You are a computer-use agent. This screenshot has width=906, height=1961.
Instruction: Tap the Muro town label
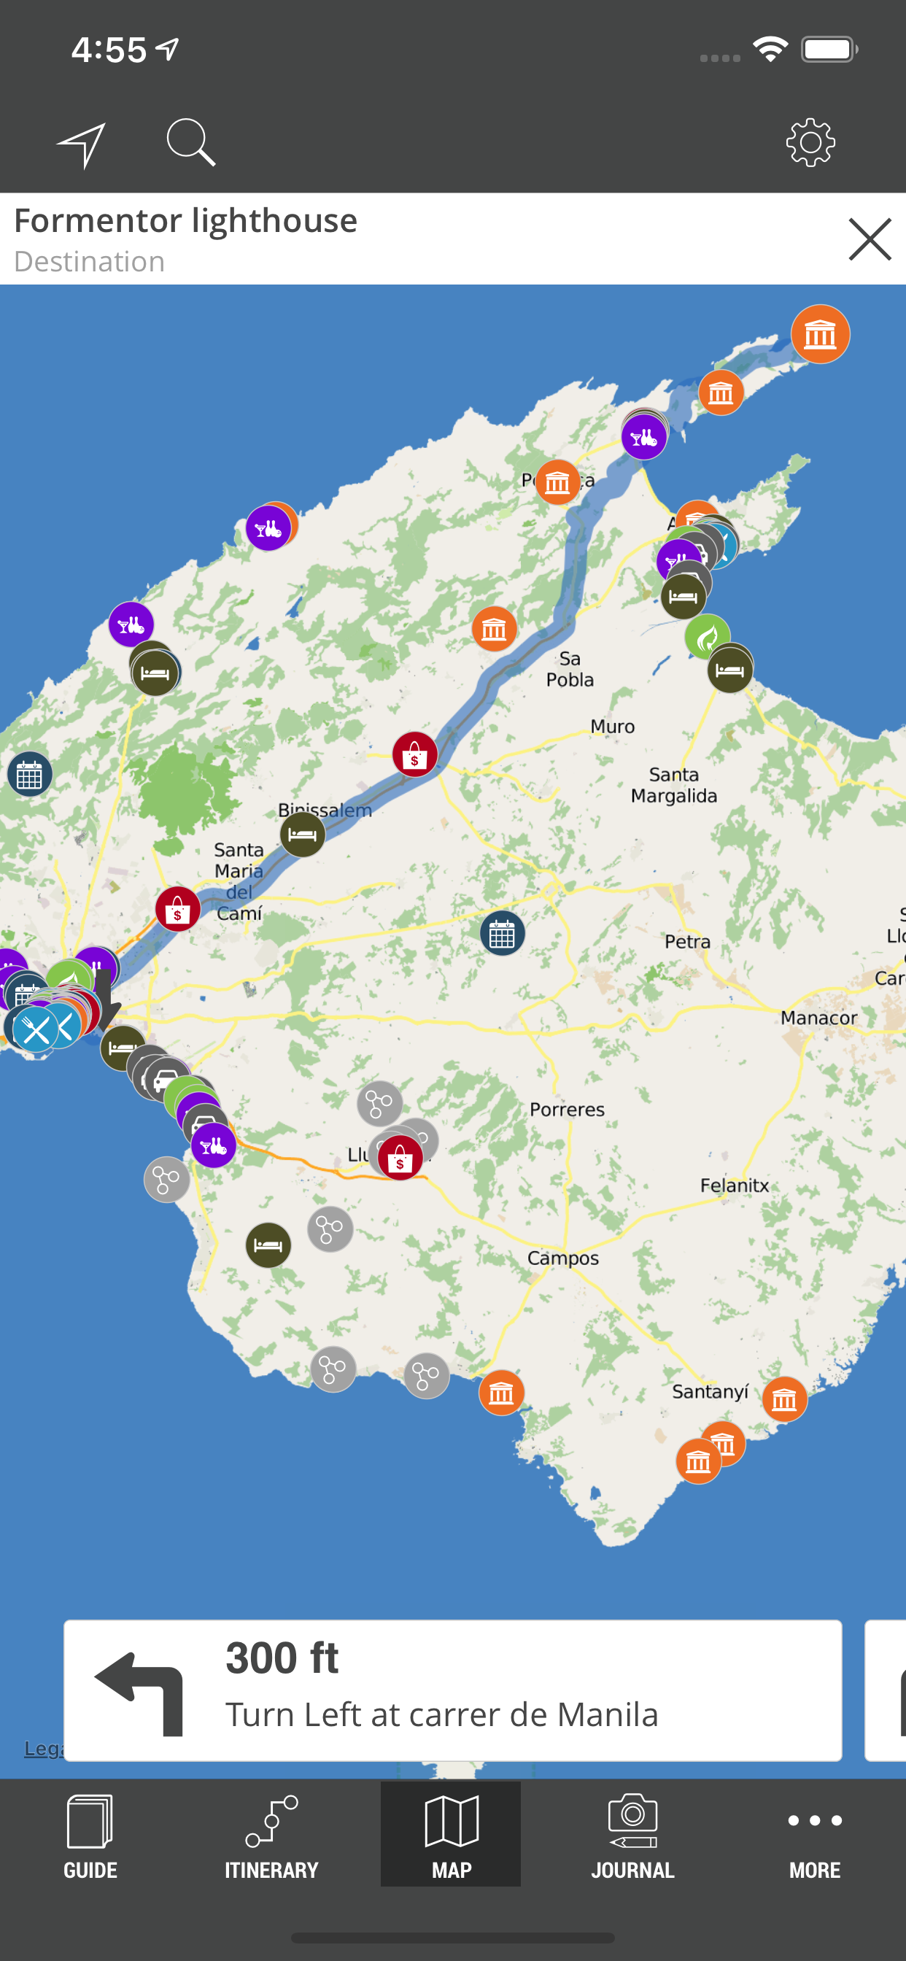(612, 727)
